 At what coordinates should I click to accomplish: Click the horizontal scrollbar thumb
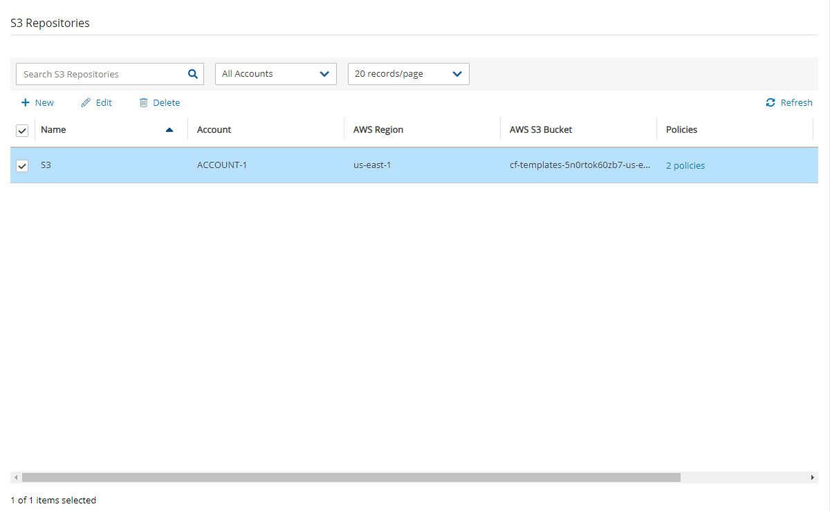click(351, 477)
